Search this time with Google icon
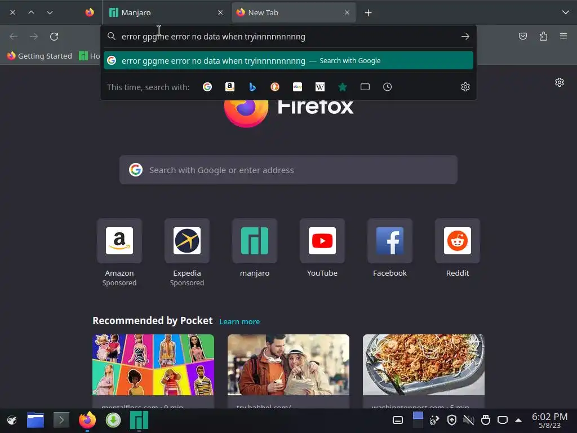 point(207,87)
